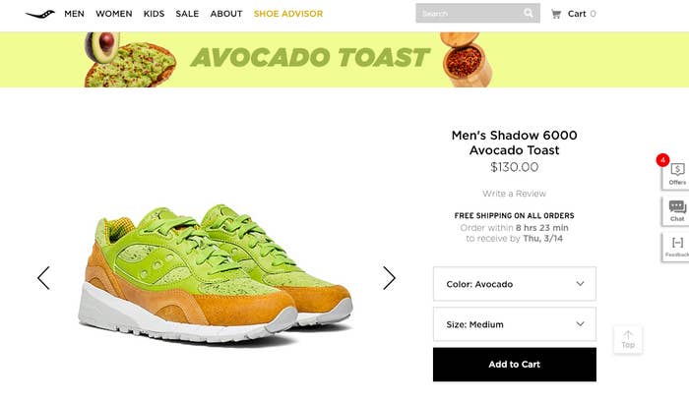This screenshot has height=399, width=689.
Task: Open the Offers side panel icon
Action: point(676,174)
